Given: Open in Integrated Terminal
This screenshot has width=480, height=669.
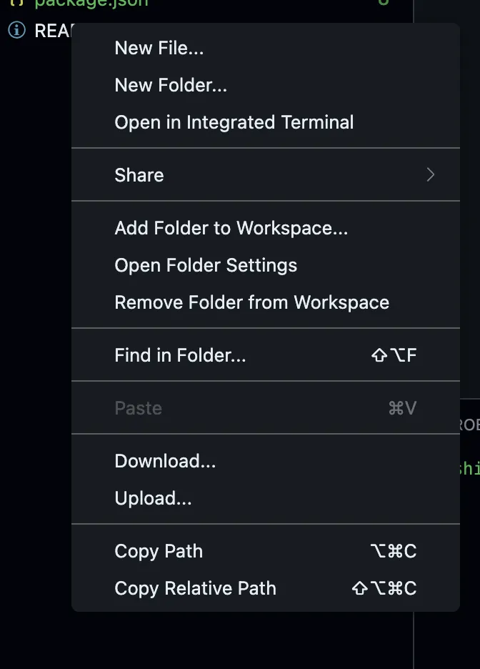Looking at the screenshot, I should coord(234,123).
